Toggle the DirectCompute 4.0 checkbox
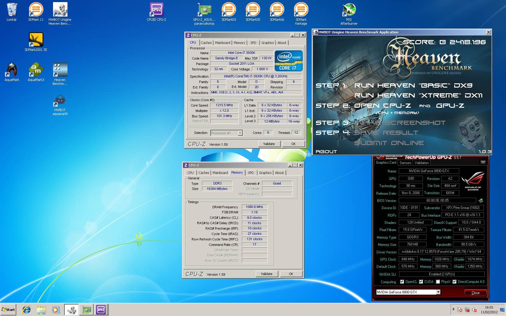This screenshot has width=506, height=316. 454,282
